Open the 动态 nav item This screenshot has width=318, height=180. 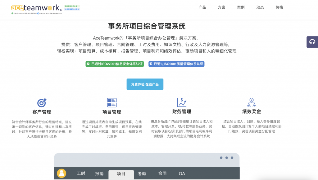click(x=260, y=7)
